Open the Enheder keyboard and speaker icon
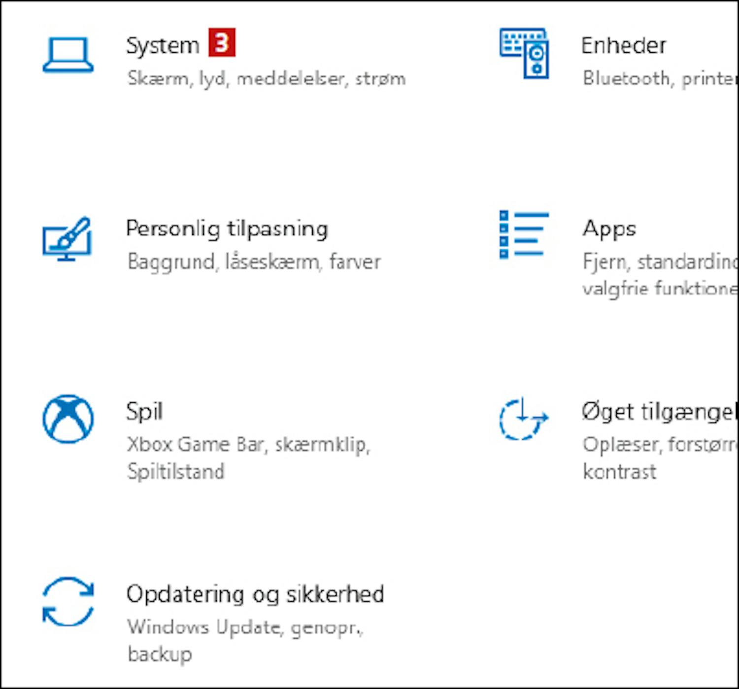This screenshot has width=739, height=689. pos(524,53)
